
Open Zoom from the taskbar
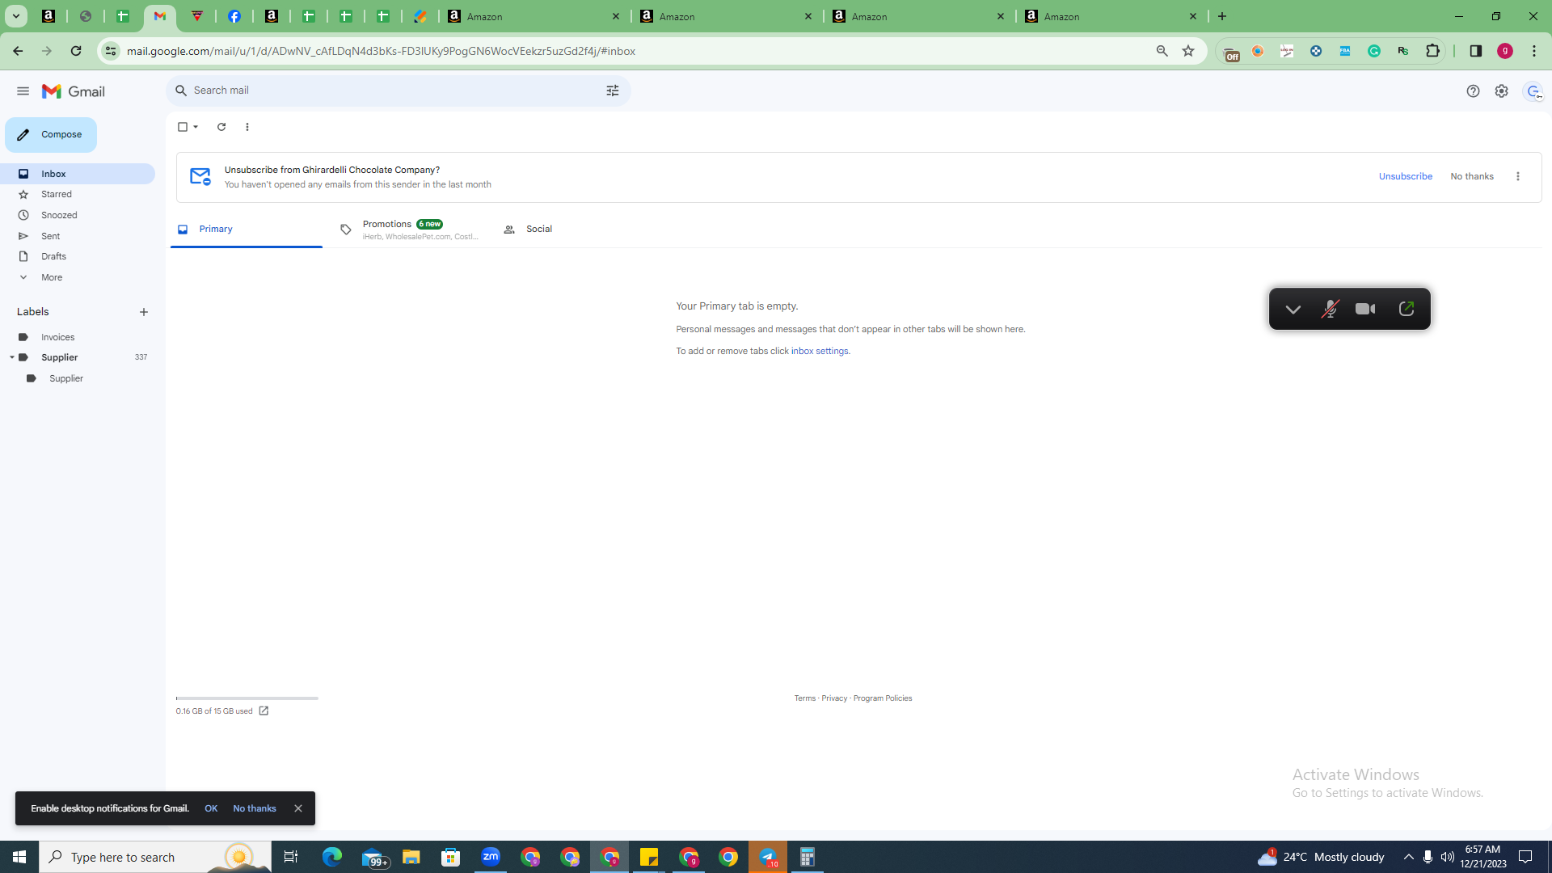click(x=491, y=857)
